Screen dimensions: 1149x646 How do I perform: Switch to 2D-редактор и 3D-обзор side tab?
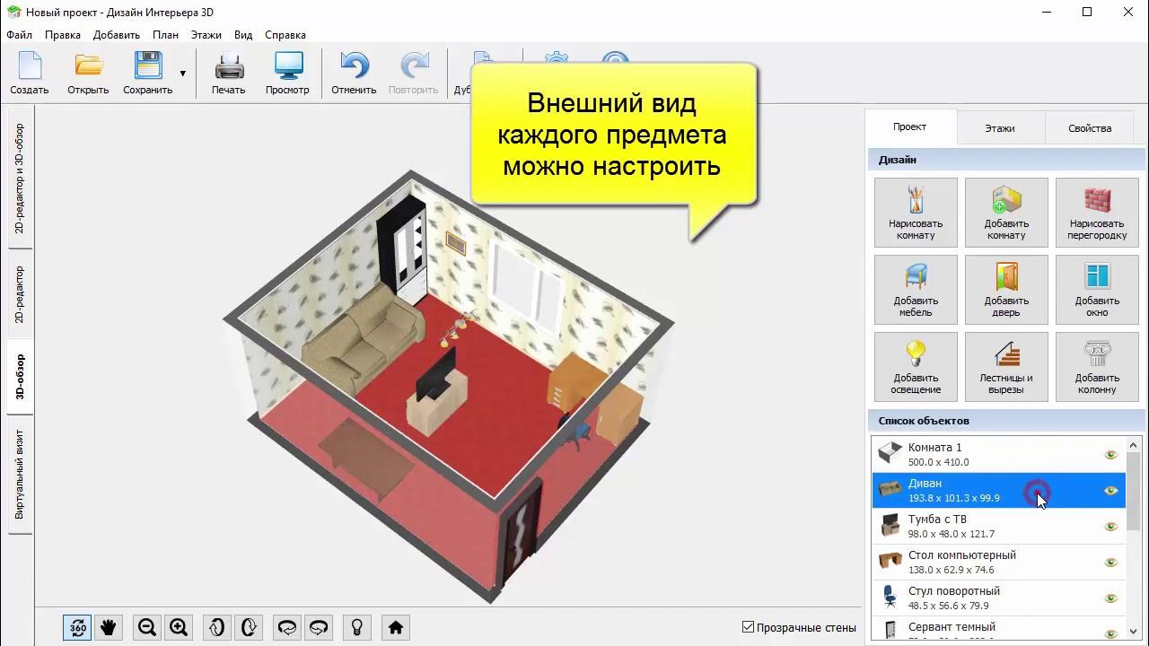[x=20, y=179]
